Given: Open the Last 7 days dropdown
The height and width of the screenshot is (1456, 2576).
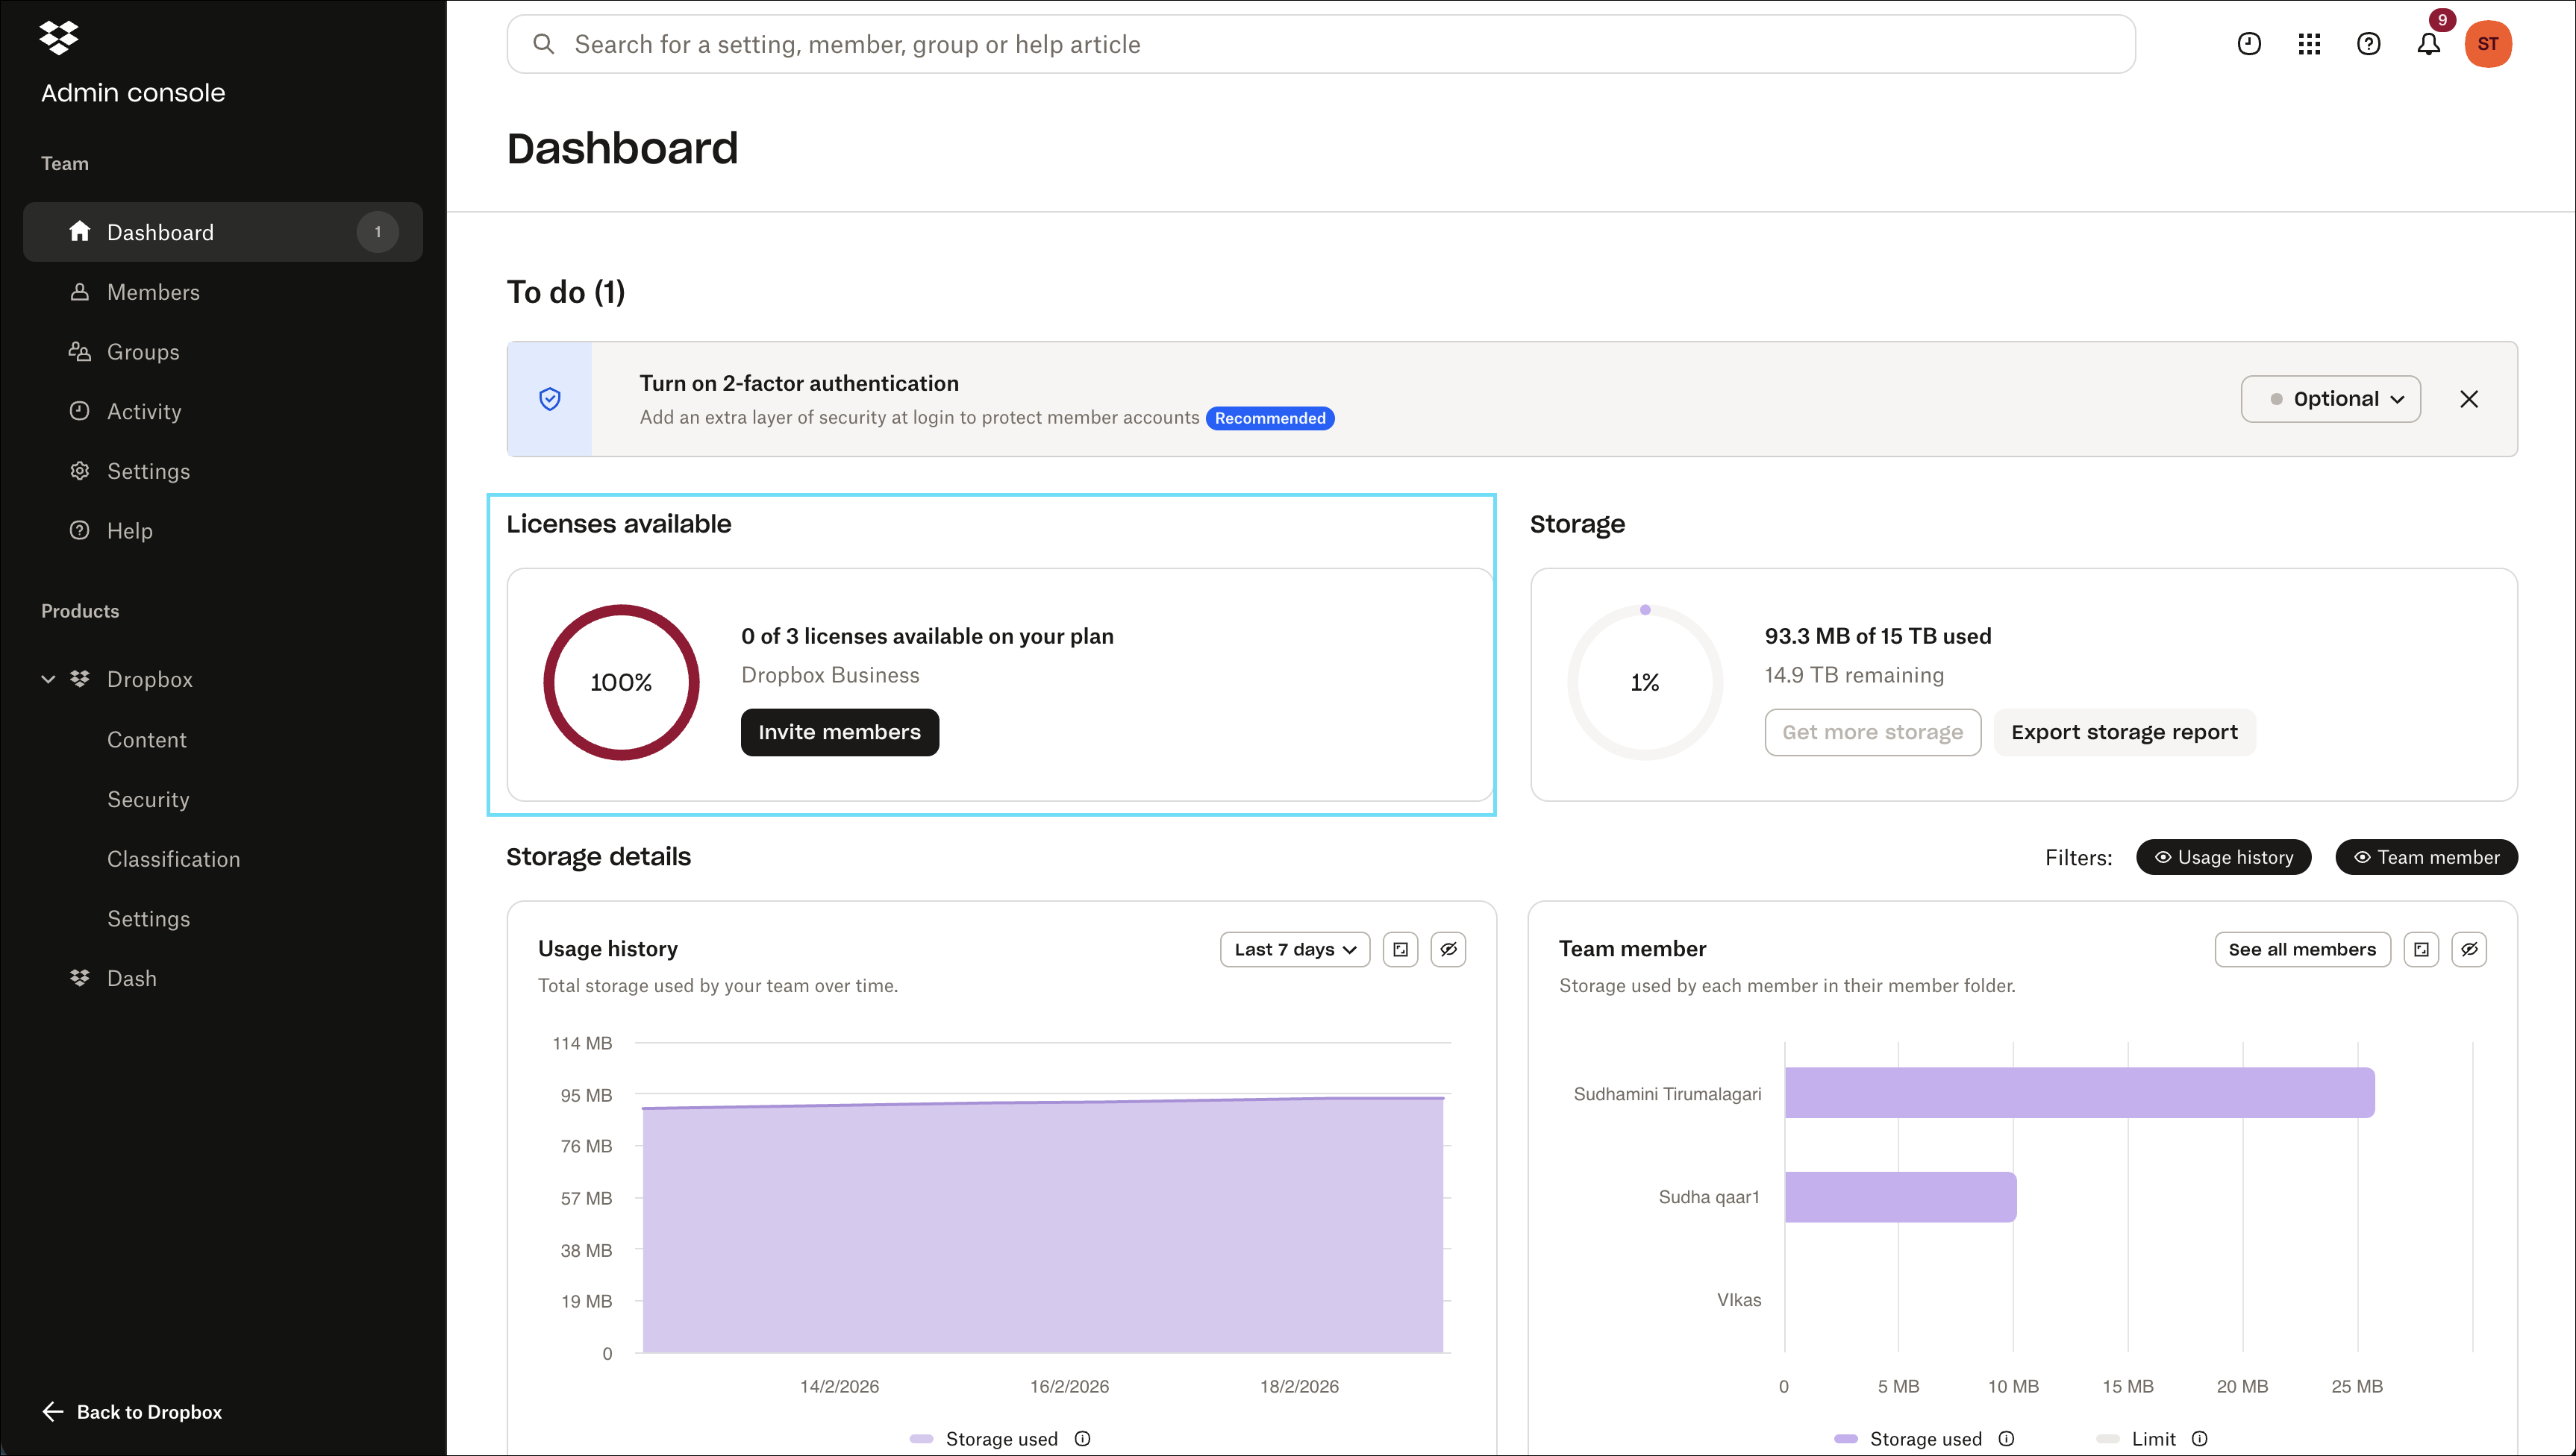Looking at the screenshot, I should (1295, 949).
